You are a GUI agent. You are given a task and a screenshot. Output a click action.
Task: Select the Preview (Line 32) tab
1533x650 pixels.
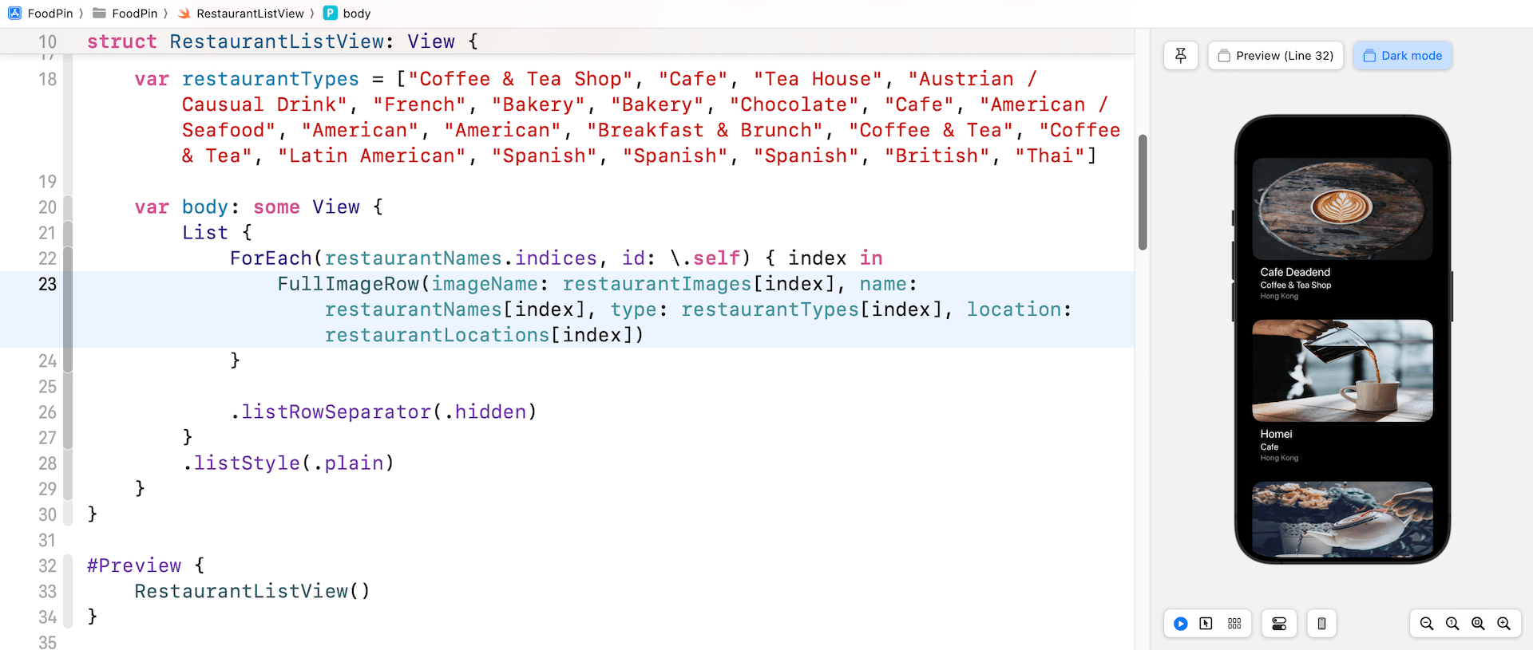[x=1275, y=56]
